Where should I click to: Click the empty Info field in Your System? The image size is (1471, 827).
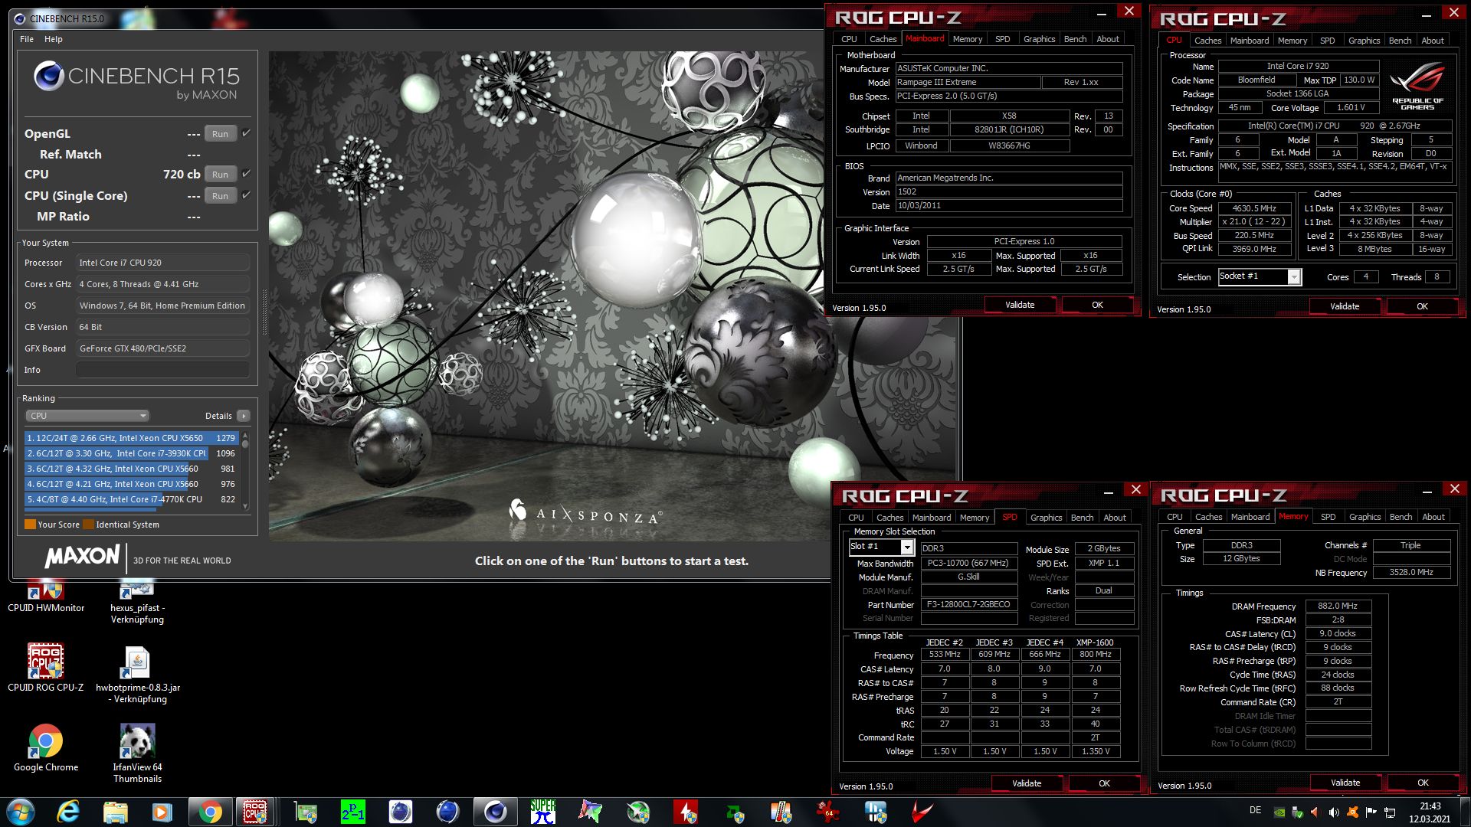[x=162, y=370]
